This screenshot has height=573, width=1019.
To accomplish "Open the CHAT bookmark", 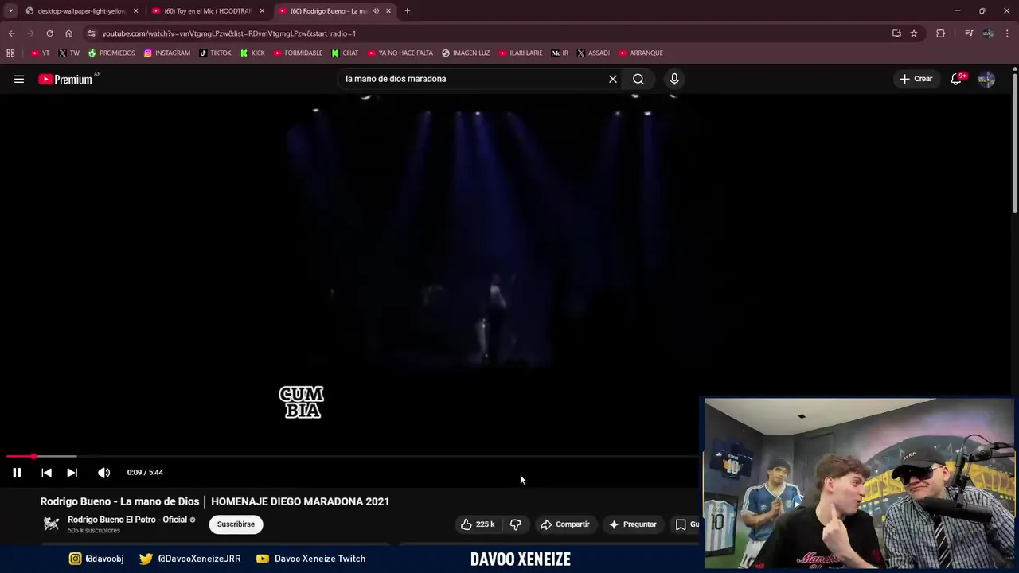I will [345, 53].
